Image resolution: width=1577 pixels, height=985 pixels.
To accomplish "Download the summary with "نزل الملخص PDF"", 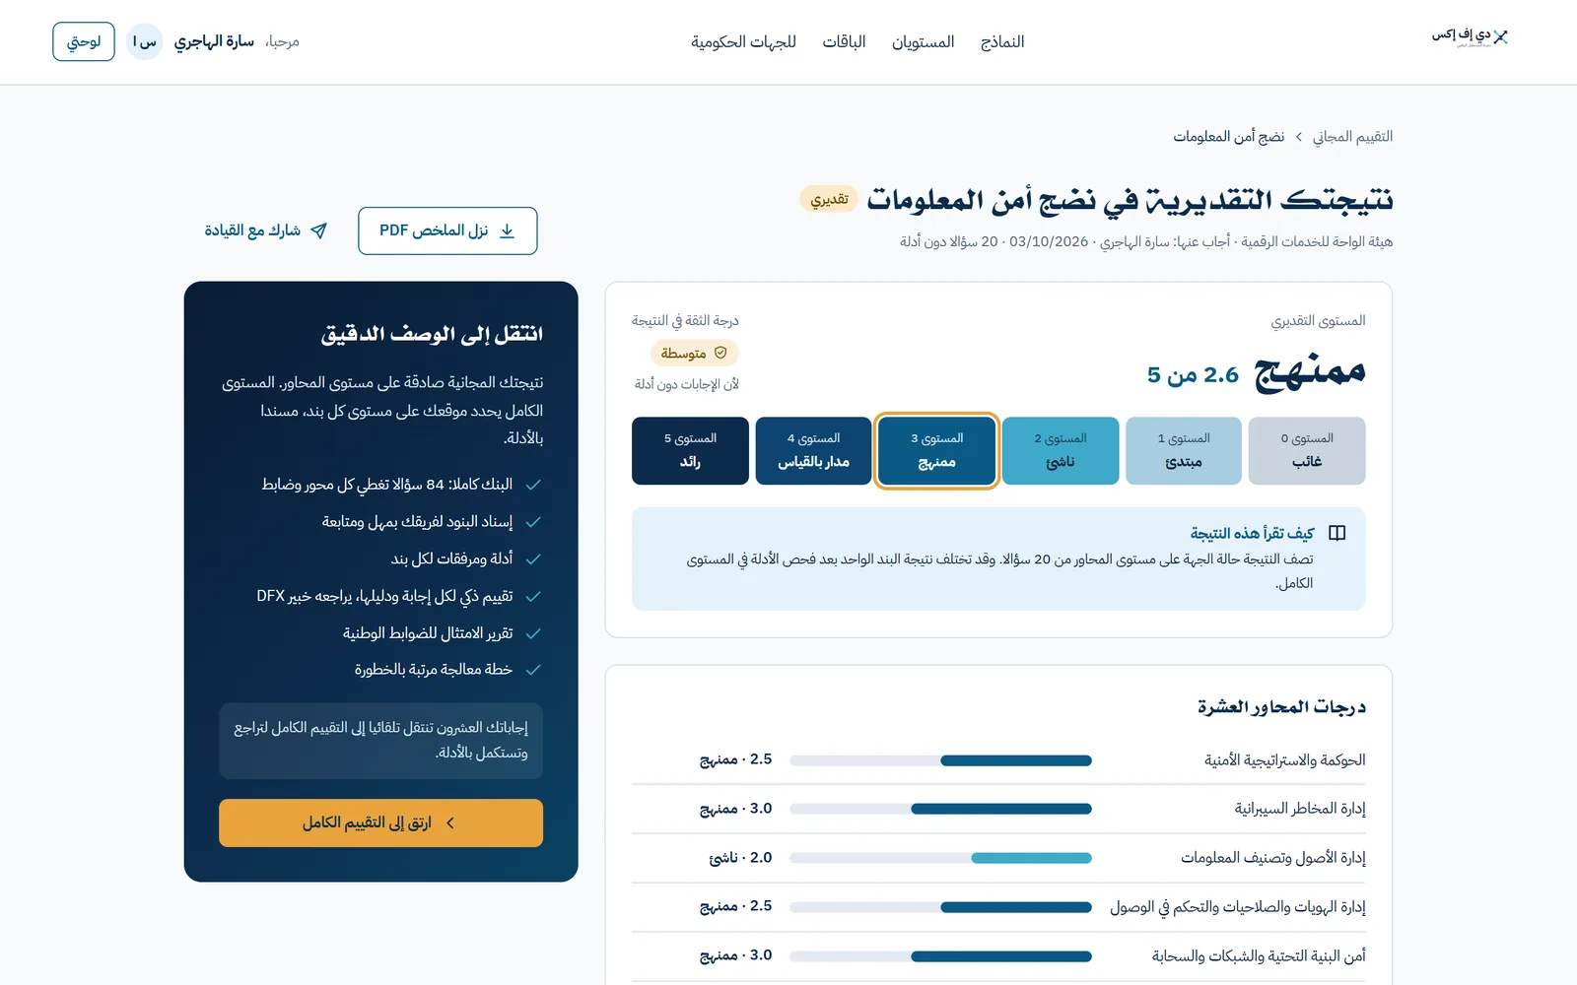I will click(447, 230).
